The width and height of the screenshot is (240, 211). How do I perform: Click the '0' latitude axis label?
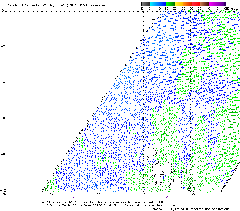[3, 11]
